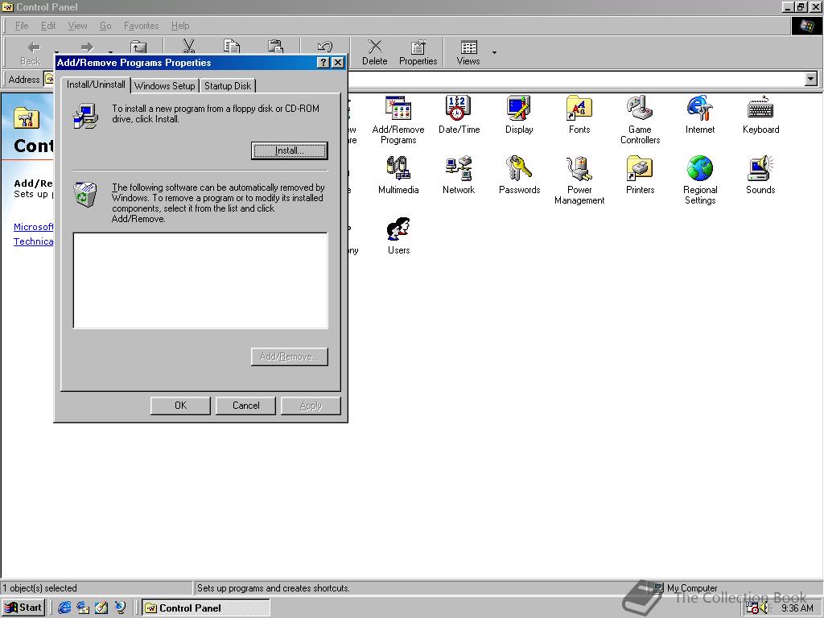Open the Power Management icon
Viewport: 824px width, 618px height.
click(x=579, y=179)
